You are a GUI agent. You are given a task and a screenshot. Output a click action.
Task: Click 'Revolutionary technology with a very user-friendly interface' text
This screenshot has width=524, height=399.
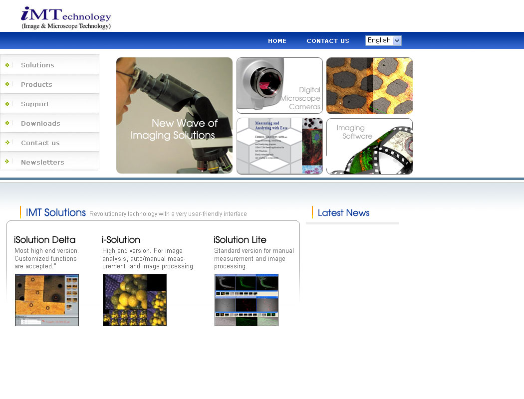coord(168,213)
